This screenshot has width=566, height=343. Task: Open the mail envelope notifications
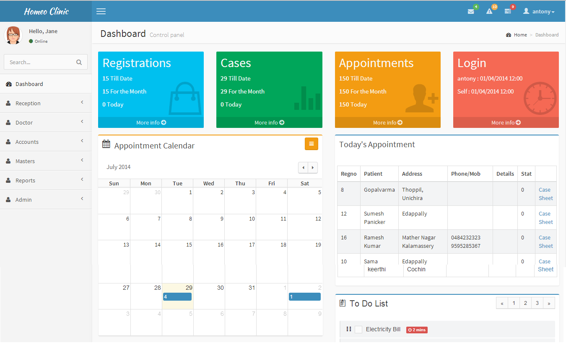471,11
